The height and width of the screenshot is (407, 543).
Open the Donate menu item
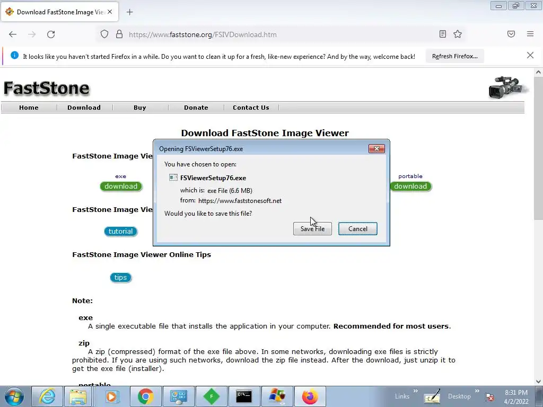[x=196, y=108]
